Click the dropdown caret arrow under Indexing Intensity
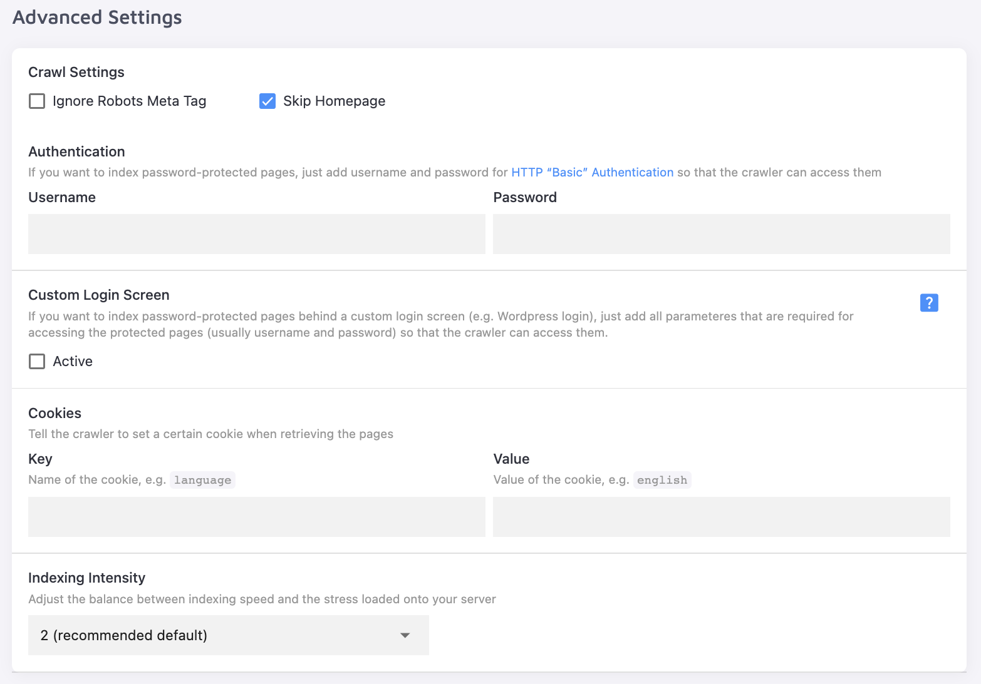This screenshot has height=684, width=981. pyautogui.click(x=405, y=635)
